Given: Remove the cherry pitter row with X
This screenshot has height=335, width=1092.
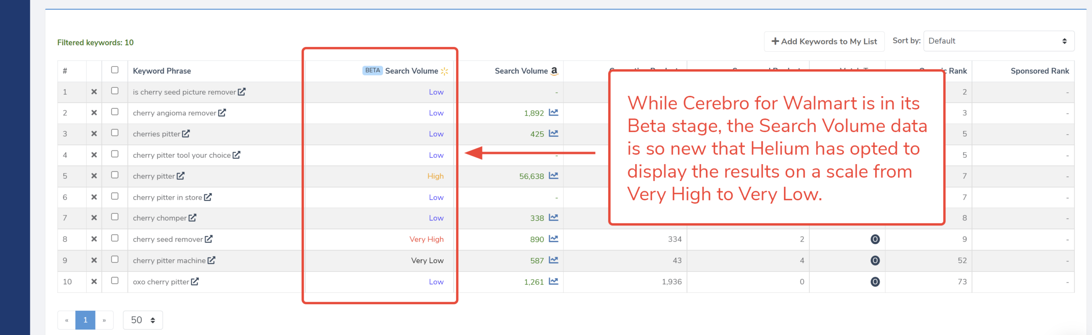Looking at the screenshot, I should (x=94, y=176).
